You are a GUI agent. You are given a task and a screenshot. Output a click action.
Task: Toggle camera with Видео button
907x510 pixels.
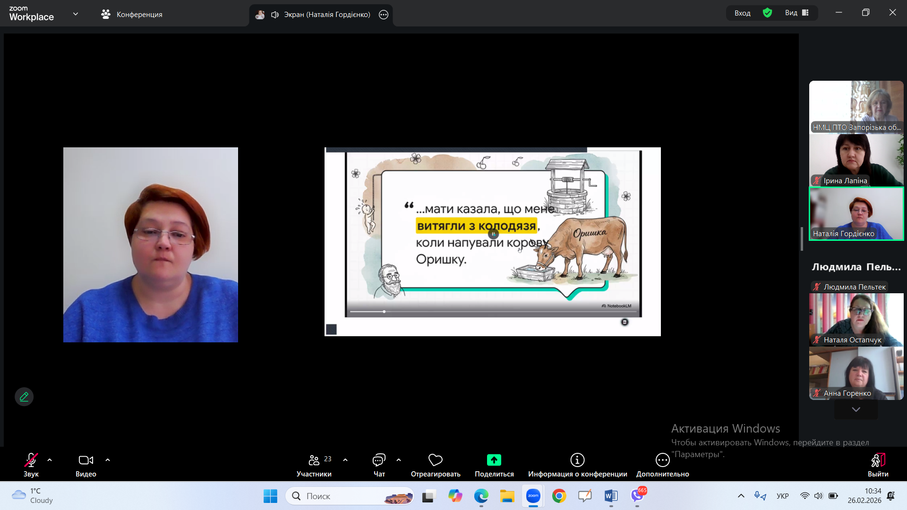coord(86,460)
